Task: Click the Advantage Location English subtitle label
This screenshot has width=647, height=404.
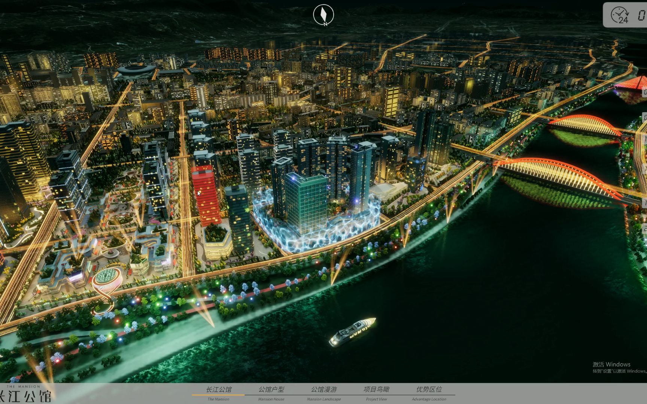Action: pyautogui.click(x=429, y=399)
